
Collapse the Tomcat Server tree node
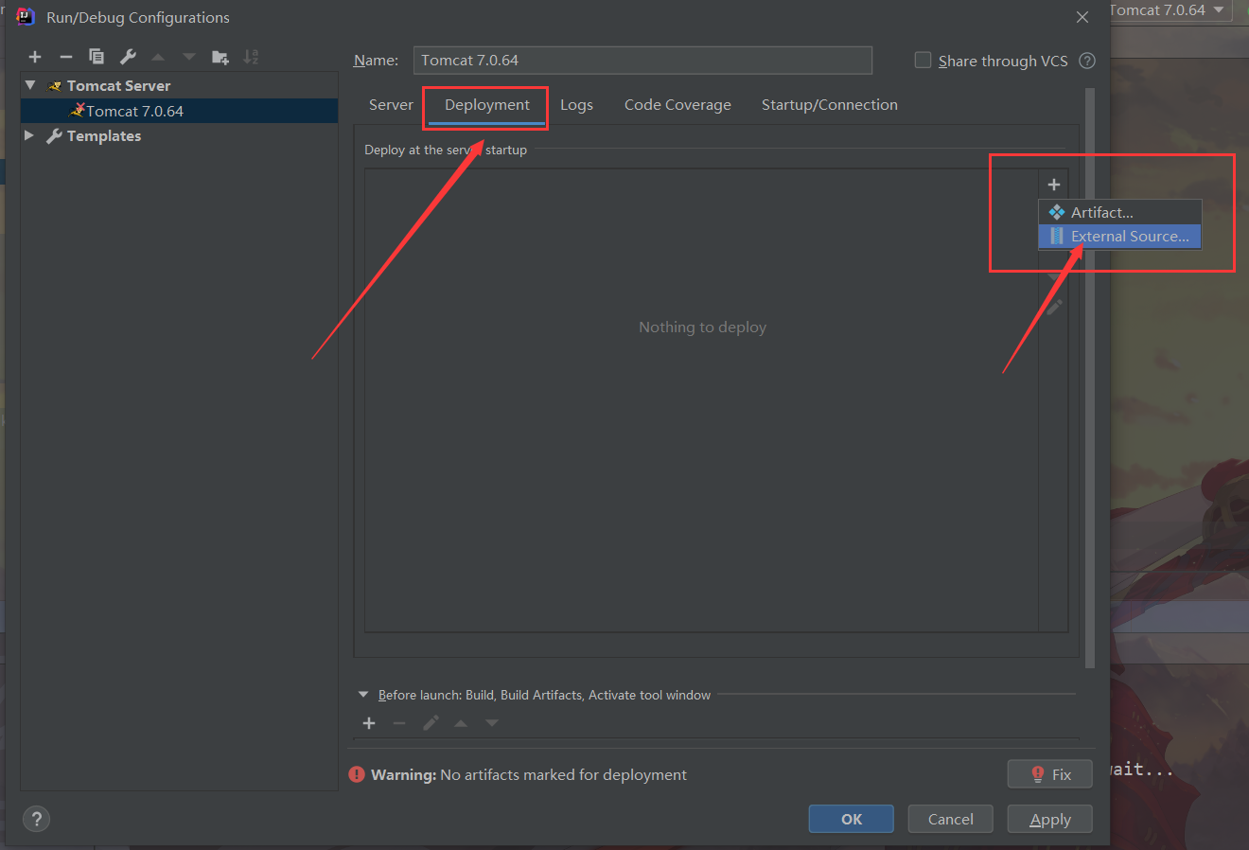point(30,85)
